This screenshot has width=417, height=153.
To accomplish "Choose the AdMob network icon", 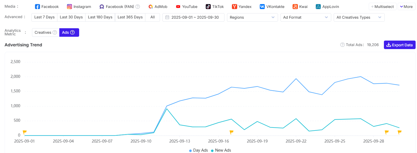I will (151, 7).
